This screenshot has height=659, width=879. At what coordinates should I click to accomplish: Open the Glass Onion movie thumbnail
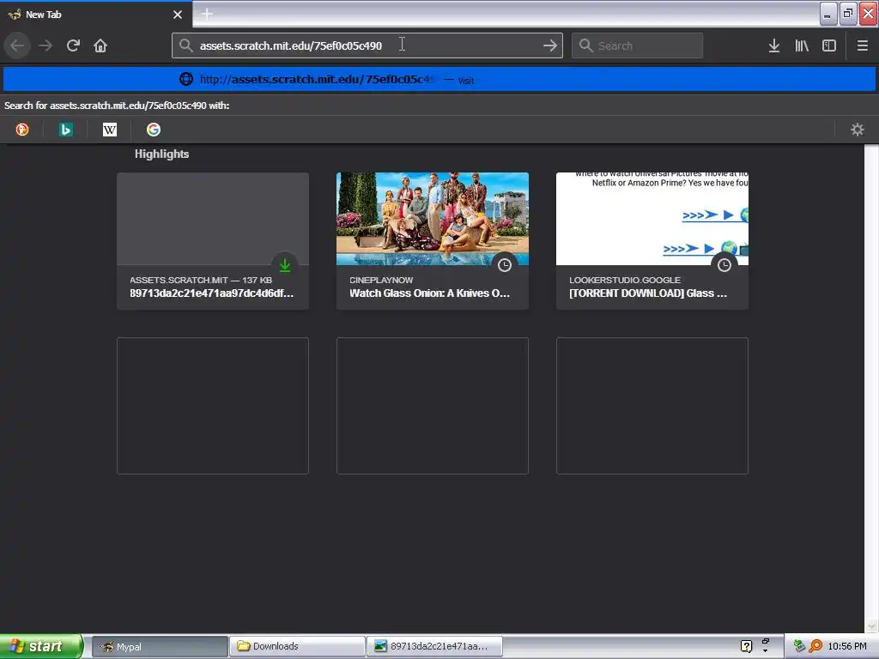coord(433,219)
